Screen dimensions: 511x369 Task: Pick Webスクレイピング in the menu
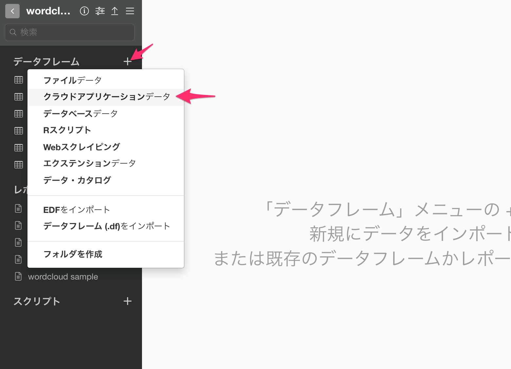[106, 147]
